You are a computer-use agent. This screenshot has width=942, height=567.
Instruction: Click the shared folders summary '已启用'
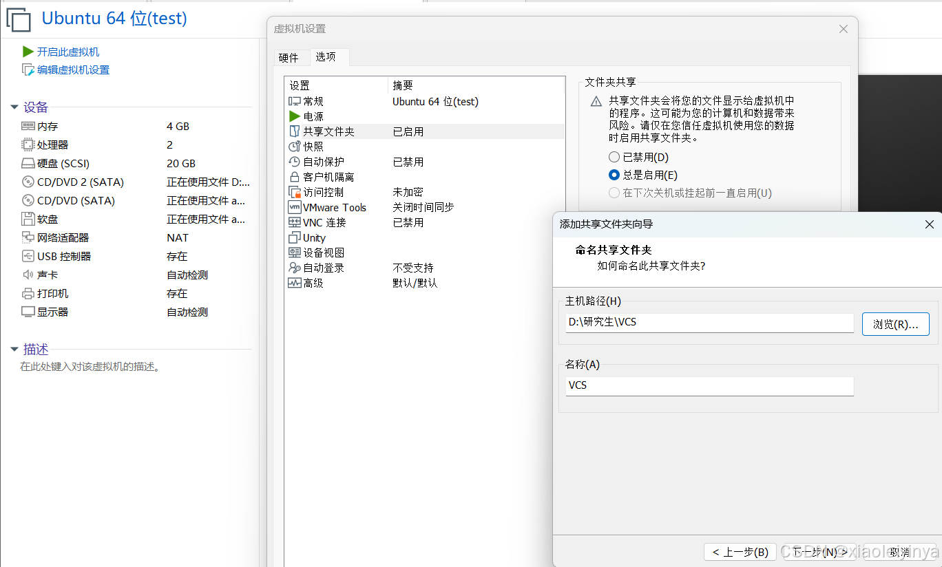[408, 132]
